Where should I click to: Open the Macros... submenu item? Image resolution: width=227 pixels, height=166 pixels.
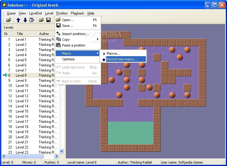123,53
